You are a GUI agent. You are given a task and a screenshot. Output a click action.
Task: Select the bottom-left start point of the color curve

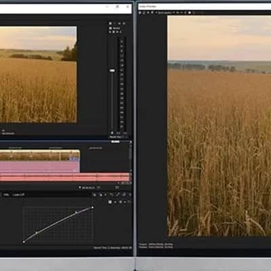click(24, 242)
